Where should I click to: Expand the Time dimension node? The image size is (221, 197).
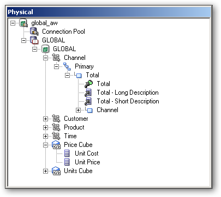point(45,136)
